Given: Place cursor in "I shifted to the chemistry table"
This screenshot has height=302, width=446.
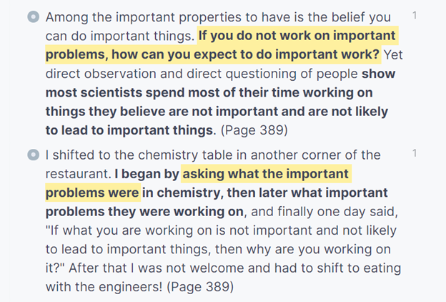Looking at the screenshot, I should pos(213,155).
